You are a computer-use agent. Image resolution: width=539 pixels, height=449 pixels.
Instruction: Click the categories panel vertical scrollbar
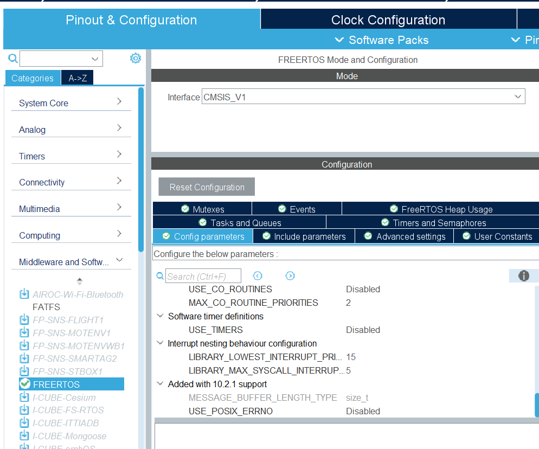[x=141, y=170]
